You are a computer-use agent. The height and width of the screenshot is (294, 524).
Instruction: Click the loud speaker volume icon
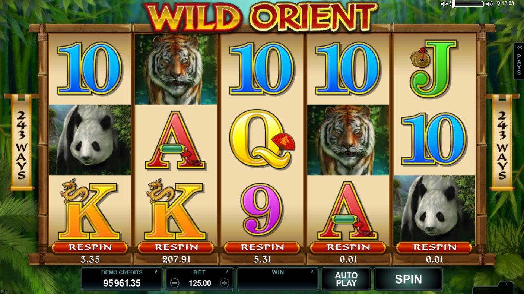tap(489, 4)
